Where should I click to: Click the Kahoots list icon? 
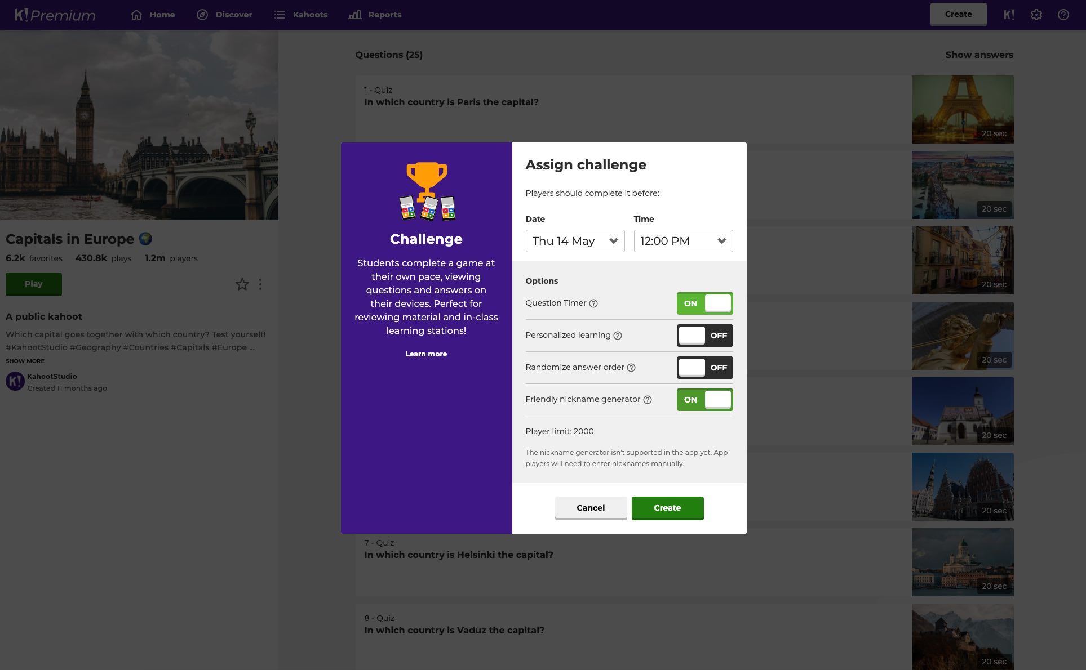point(280,14)
